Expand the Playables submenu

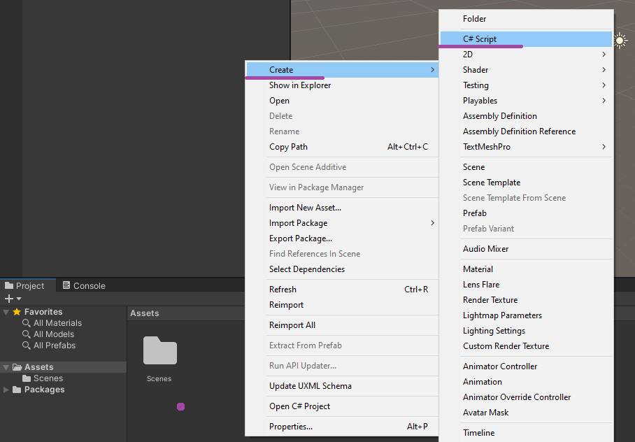tap(526, 101)
